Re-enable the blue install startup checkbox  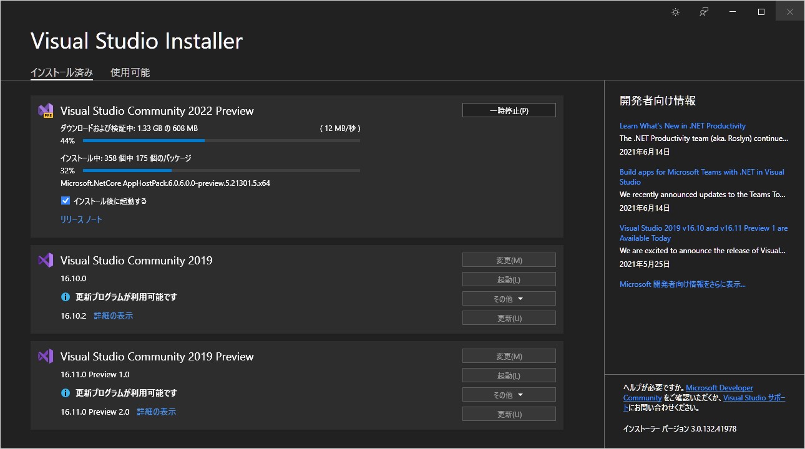coord(66,200)
